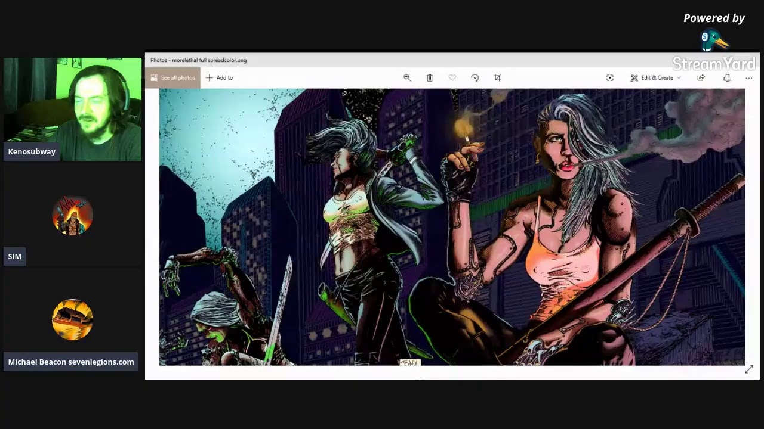
Task: Click the face focus icon
Action: click(609, 78)
